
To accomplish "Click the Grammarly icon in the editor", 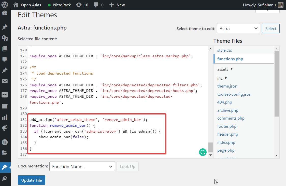I will pos(203,152).
